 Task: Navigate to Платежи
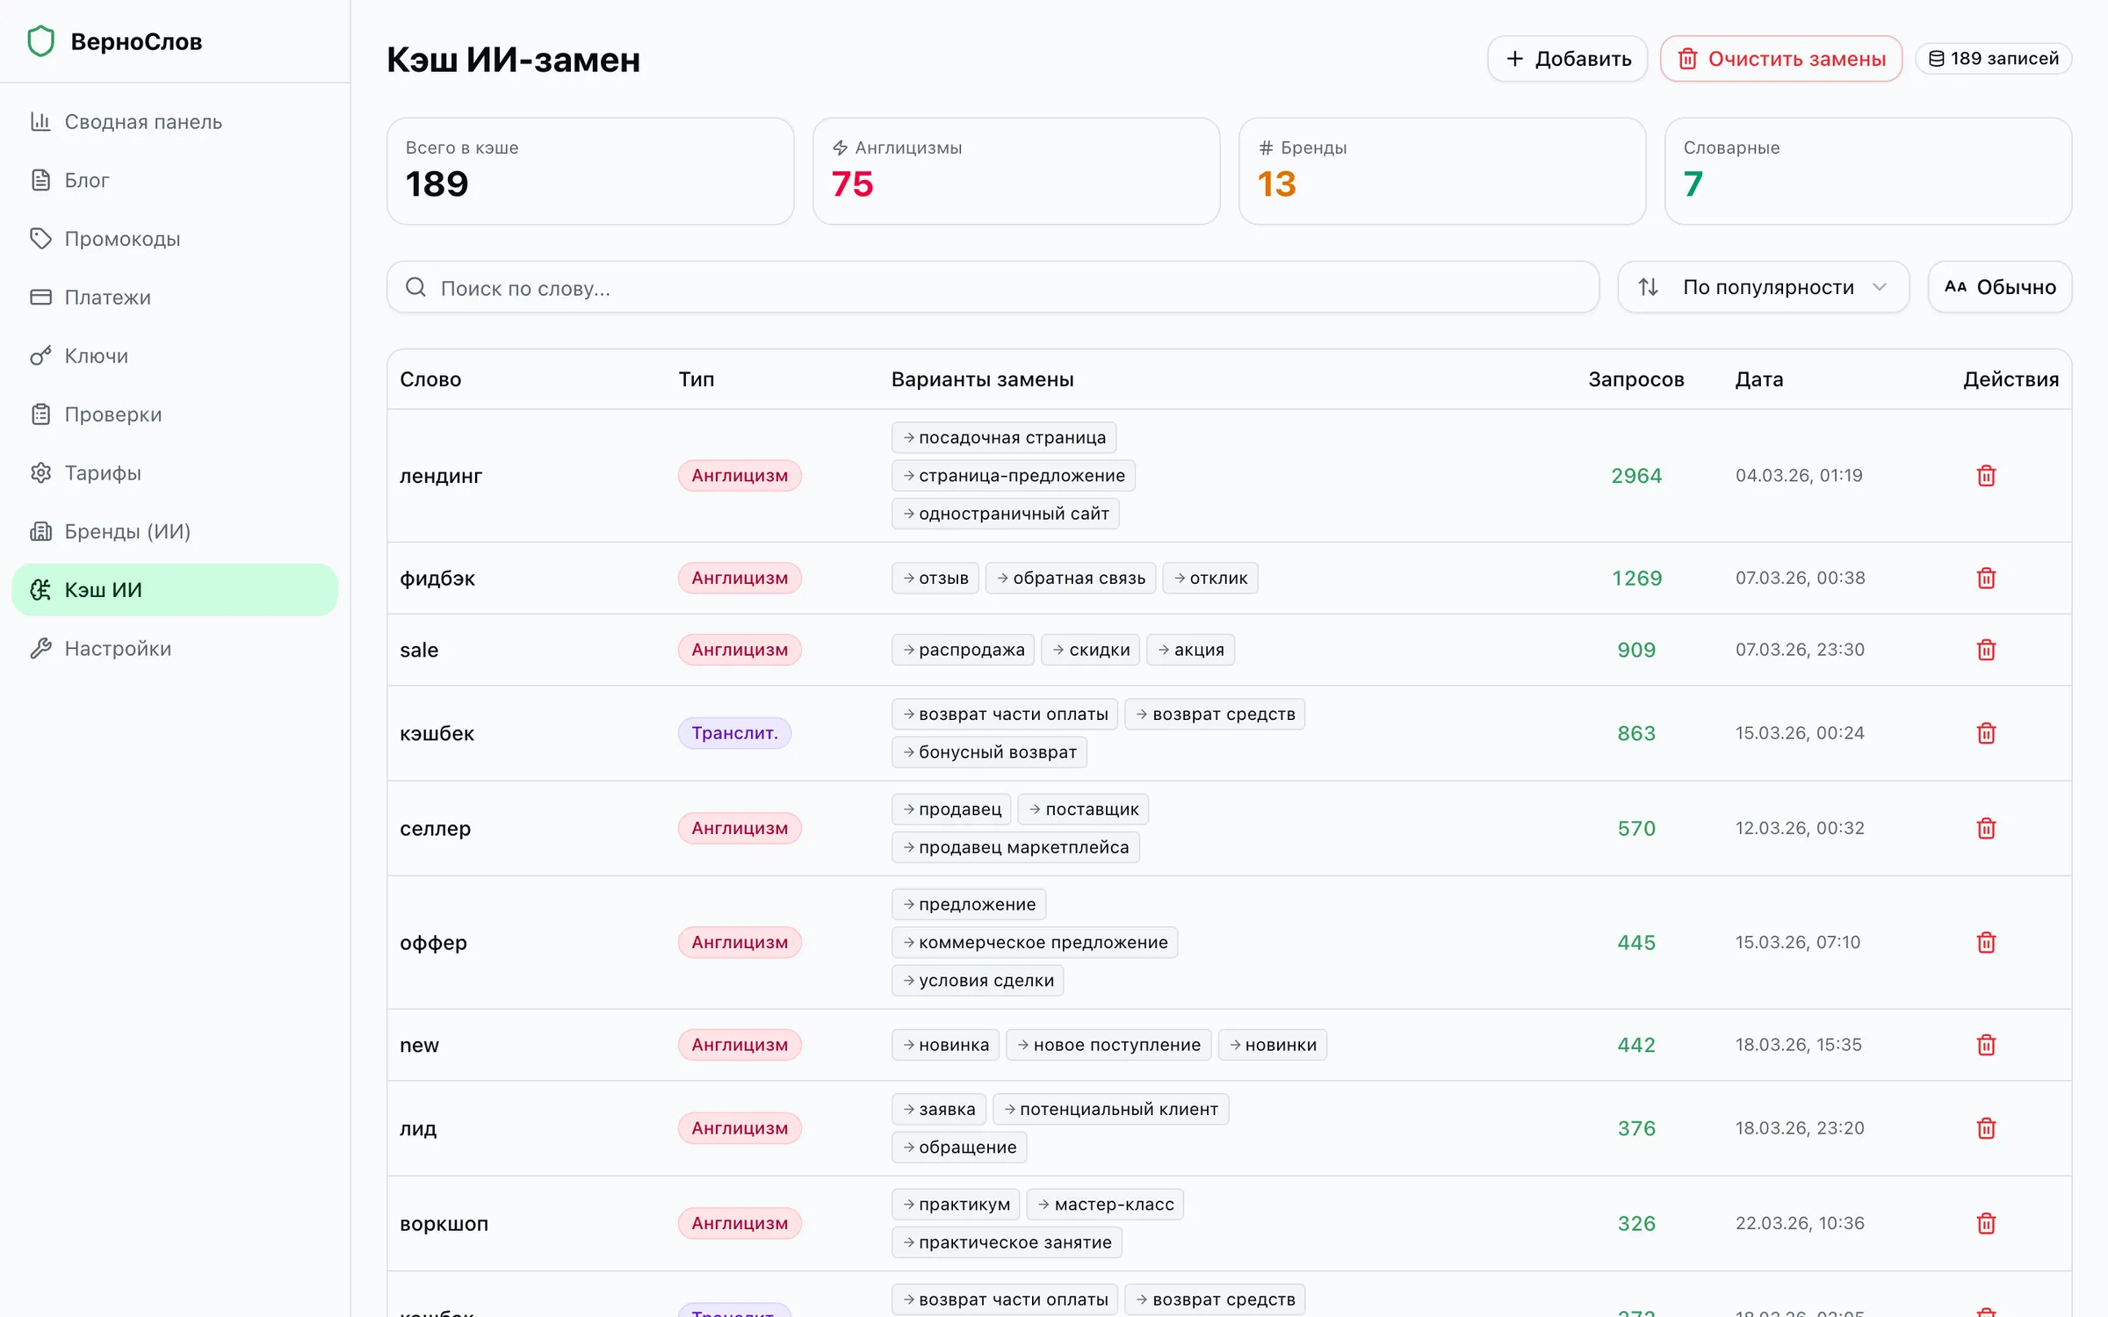click(175, 298)
